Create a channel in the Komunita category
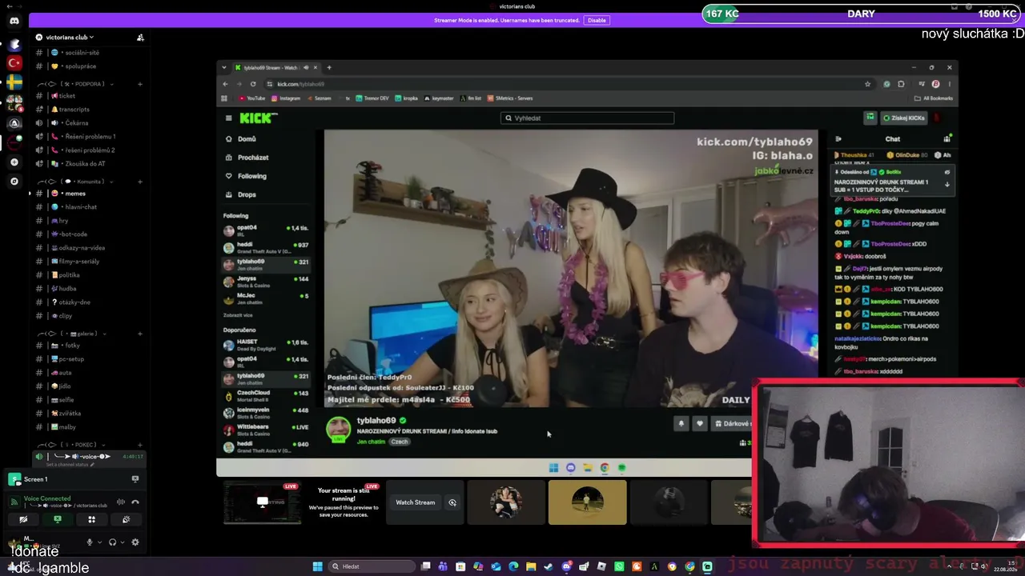The width and height of the screenshot is (1025, 576). coord(140,182)
